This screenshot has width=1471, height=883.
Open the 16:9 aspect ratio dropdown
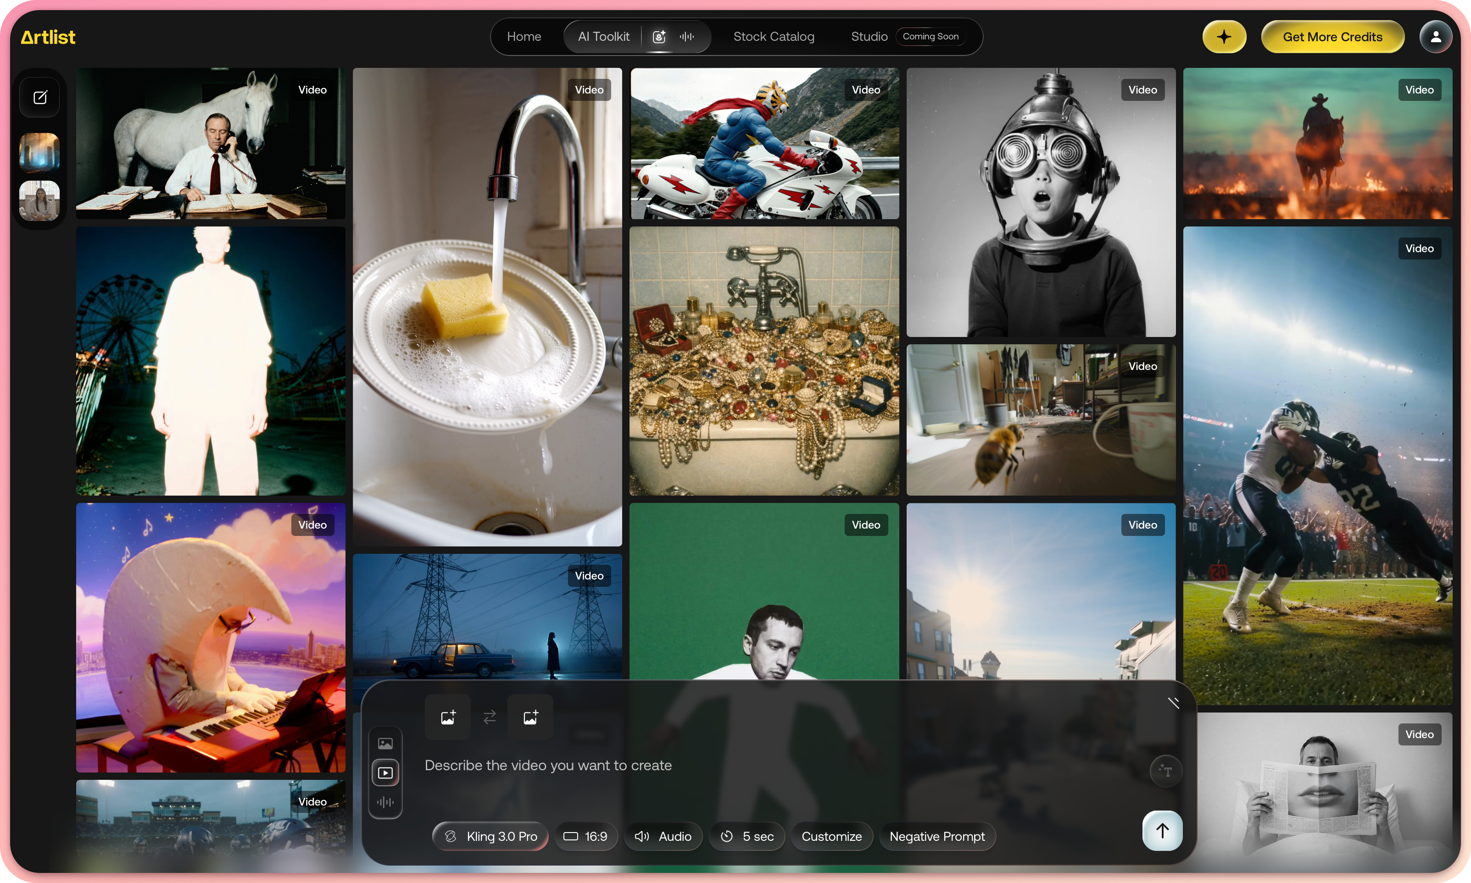point(586,836)
